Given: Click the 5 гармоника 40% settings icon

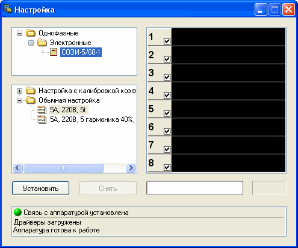Looking at the screenshot, I should pyautogui.click(x=42, y=119).
